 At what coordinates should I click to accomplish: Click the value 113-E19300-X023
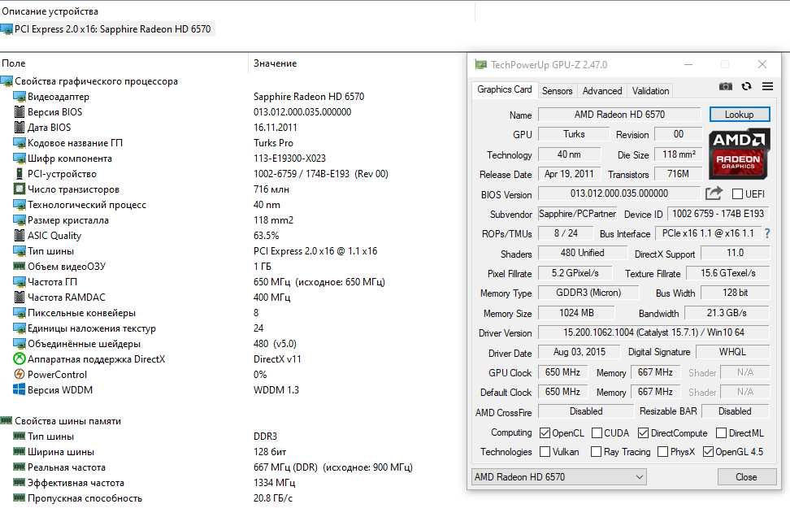289,159
